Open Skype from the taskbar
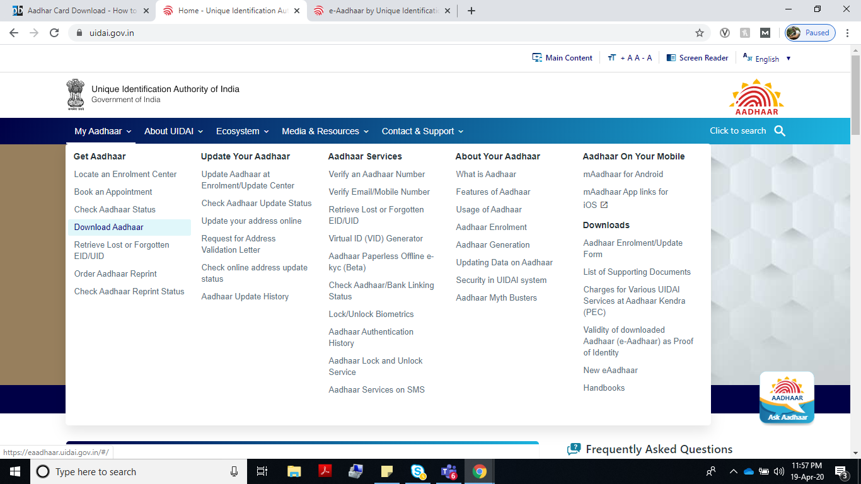This screenshot has width=861, height=484. pos(417,471)
